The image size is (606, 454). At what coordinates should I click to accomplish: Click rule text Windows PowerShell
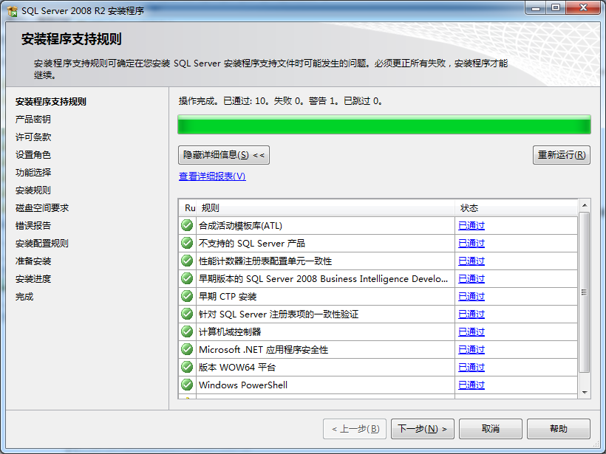(x=243, y=385)
